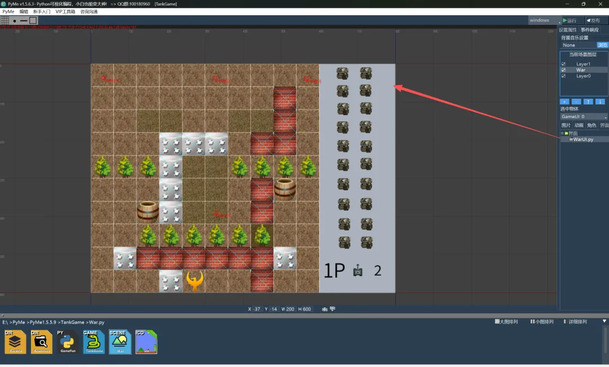
Task: Move layer up with the up-arrow button
Action: pos(588,102)
